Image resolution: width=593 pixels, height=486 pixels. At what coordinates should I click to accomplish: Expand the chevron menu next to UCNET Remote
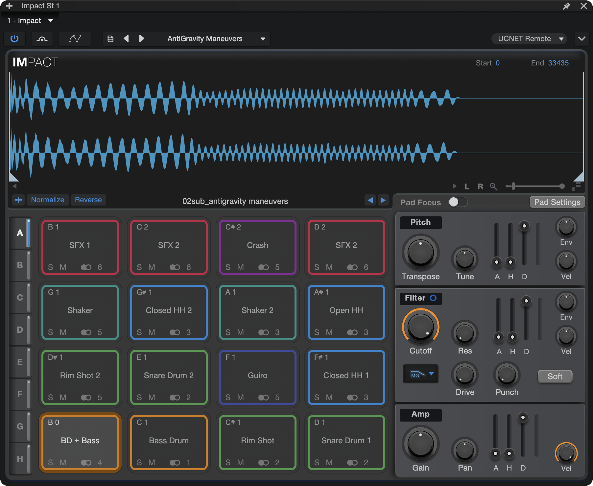582,39
